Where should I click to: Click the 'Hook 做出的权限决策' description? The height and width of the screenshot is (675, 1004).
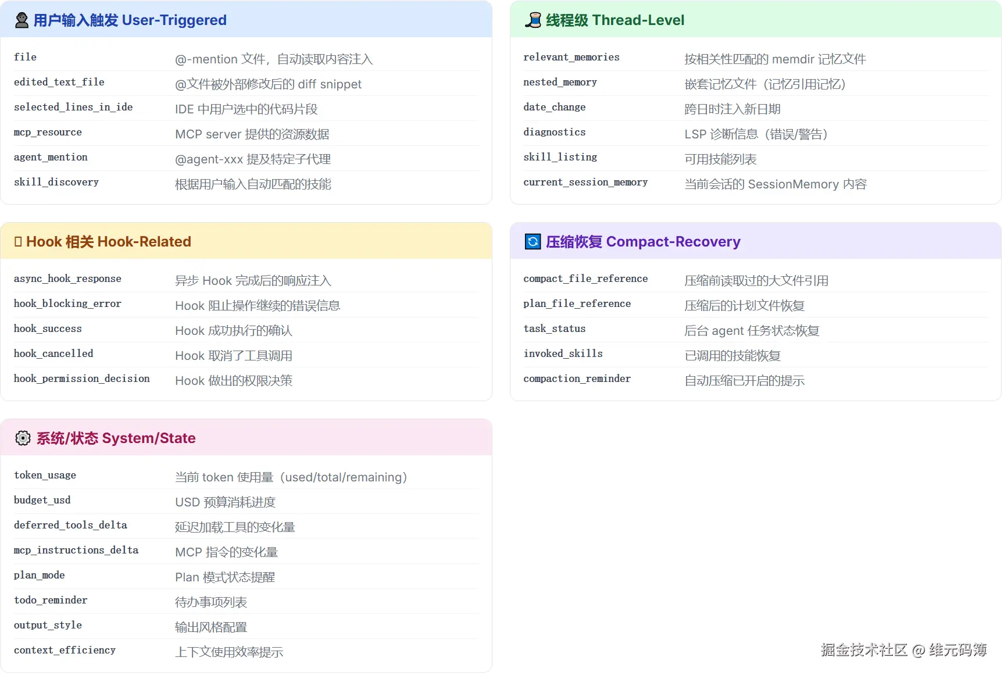(x=234, y=381)
